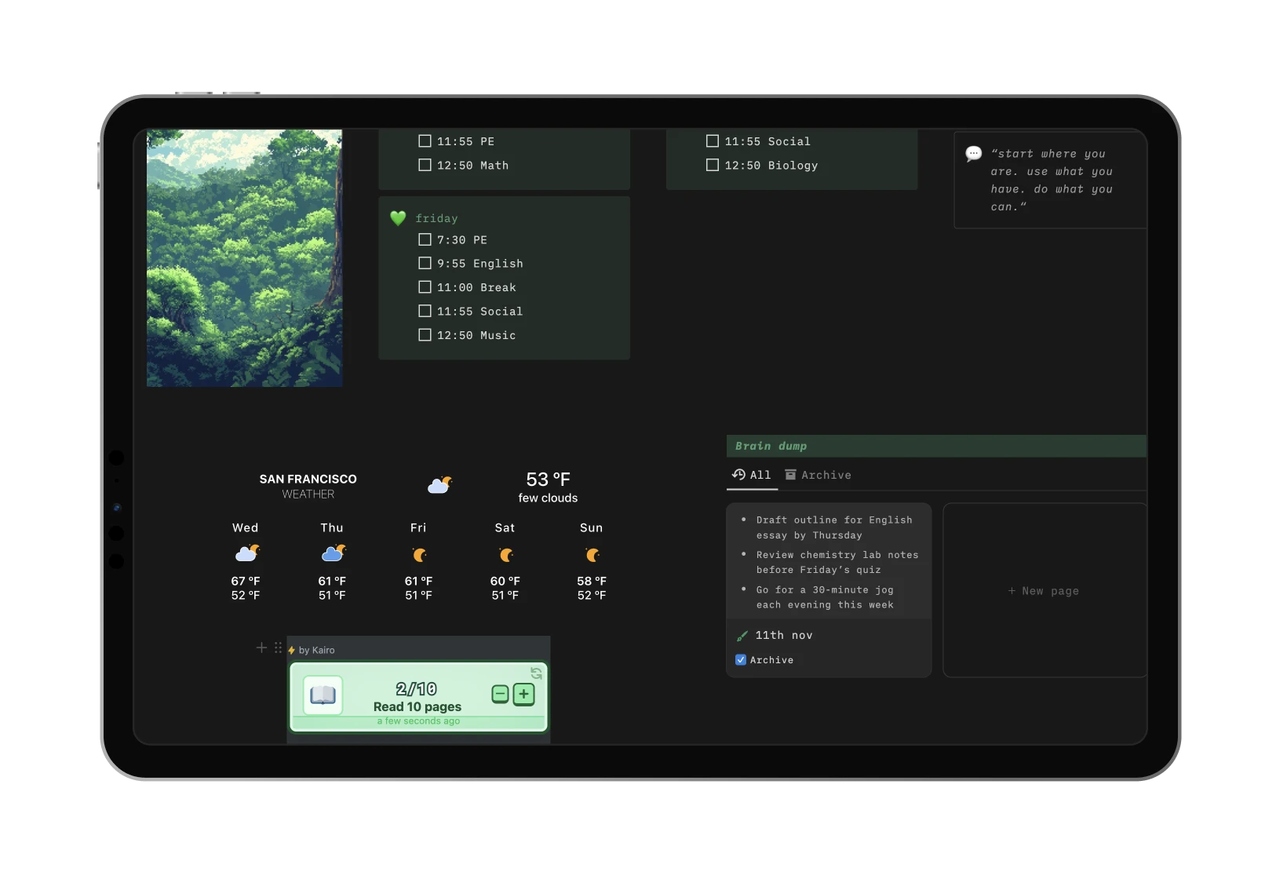The width and height of the screenshot is (1276, 872).
Task: Check the 11:55 PE checkbox
Action: coord(425,141)
